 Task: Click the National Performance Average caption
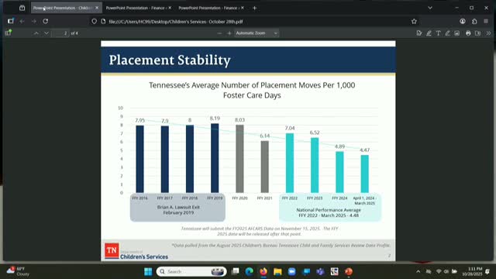click(x=329, y=212)
